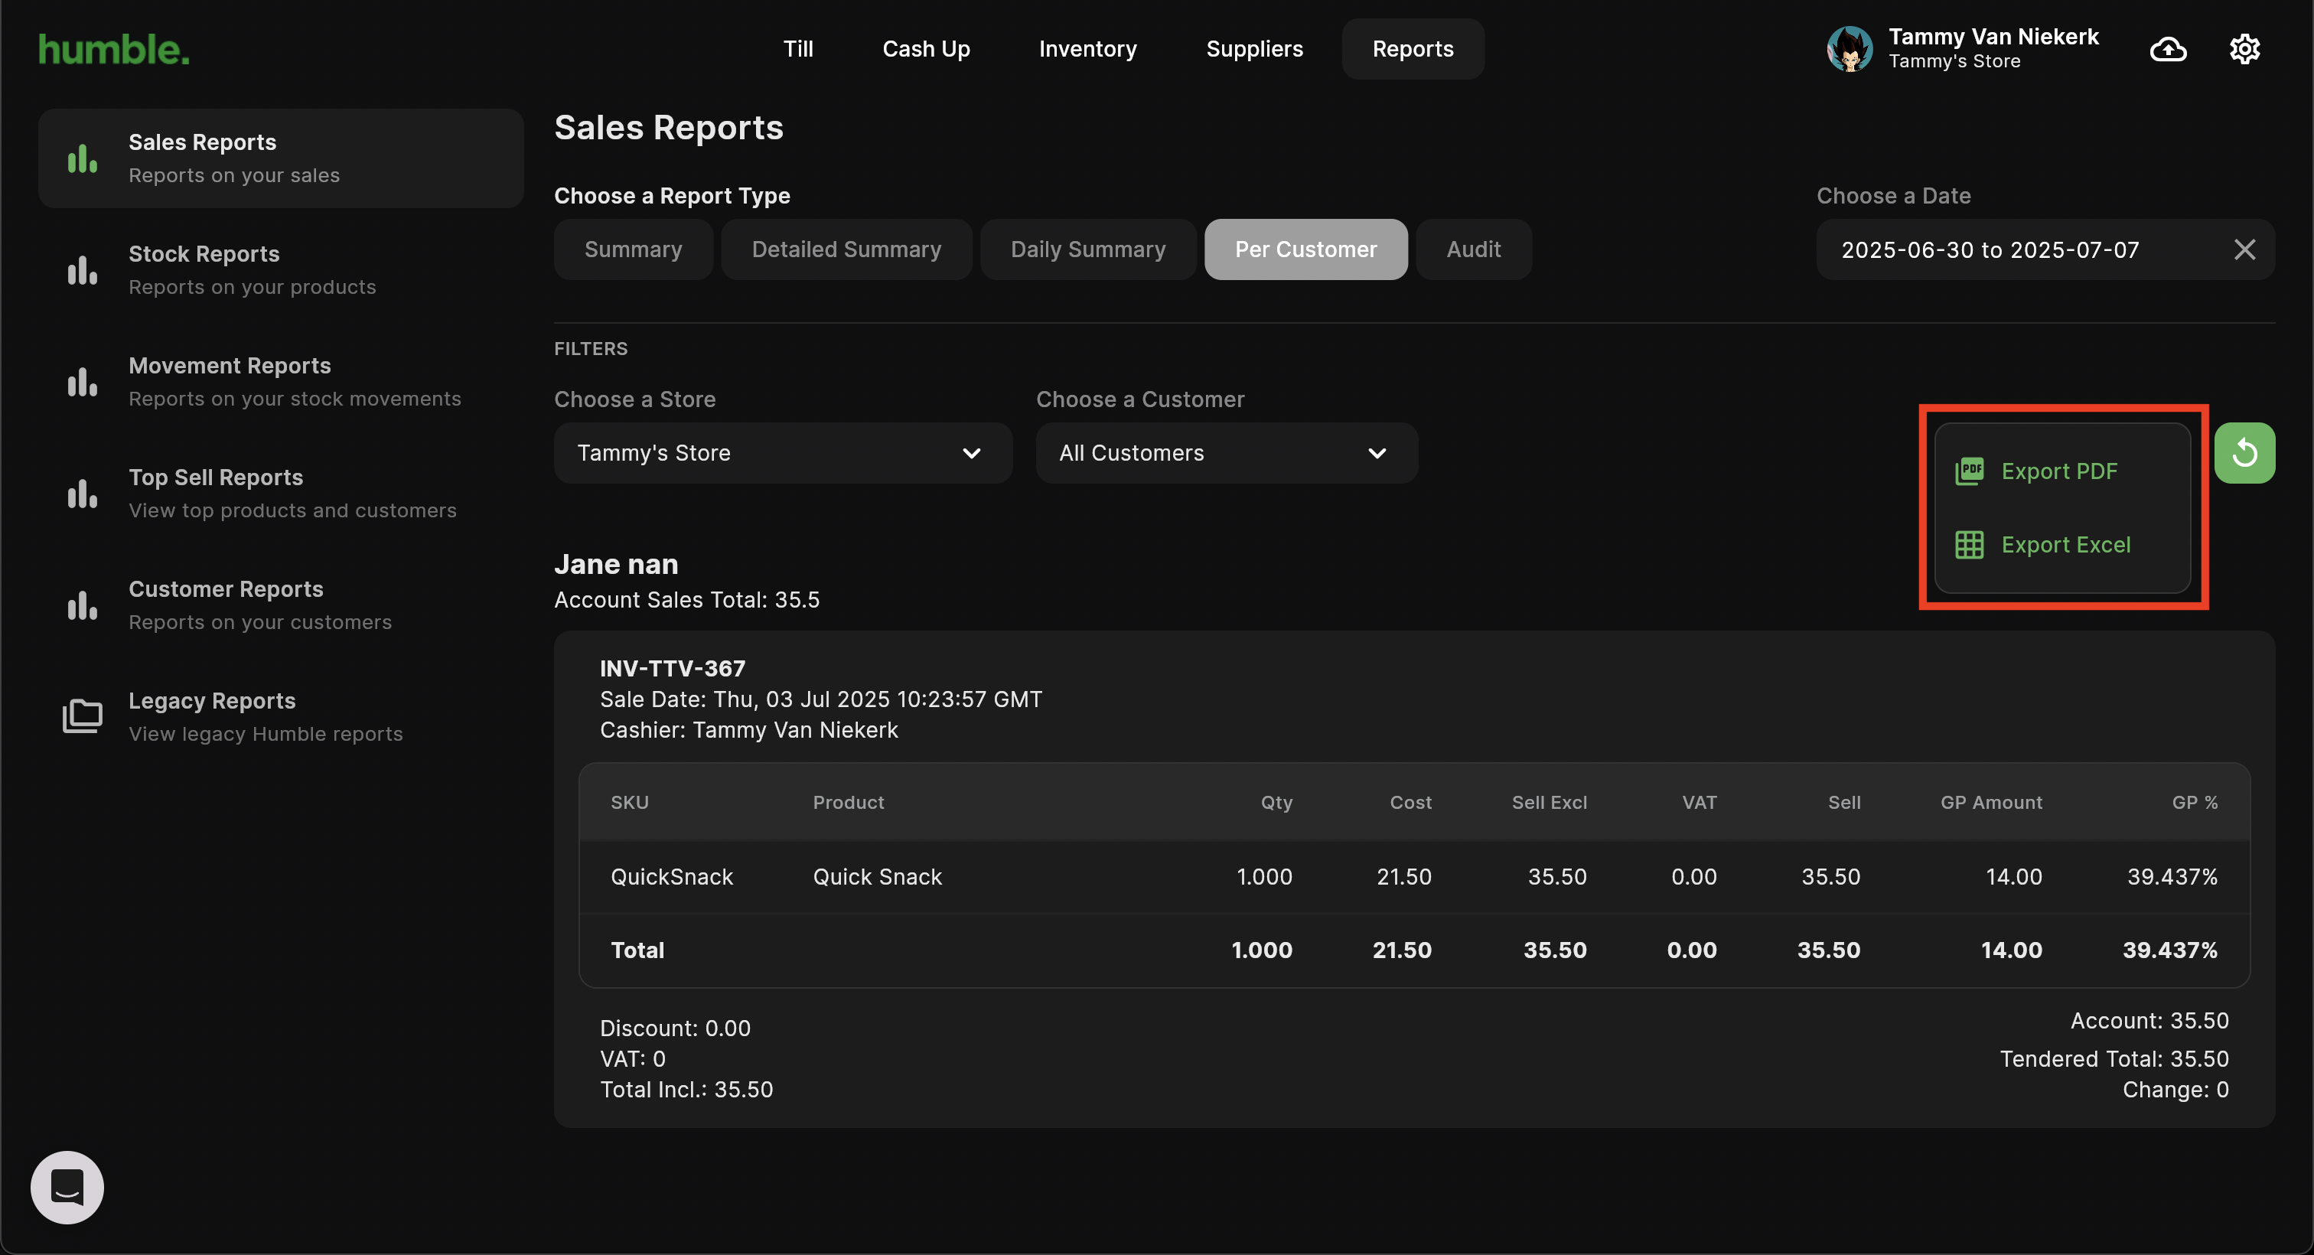Switch to the Audit report type
2314x1255 pixels.
[x=1473, y=249]
